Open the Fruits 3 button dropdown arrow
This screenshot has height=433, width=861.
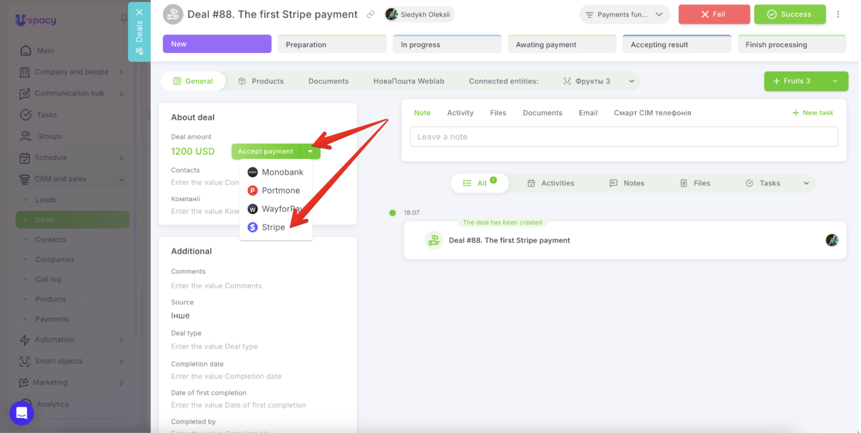835,81
